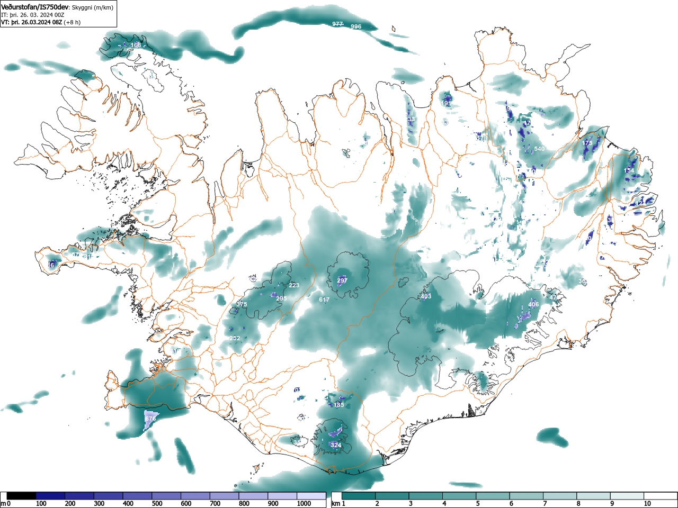Click the map value 252

click(x=235, y=338)
